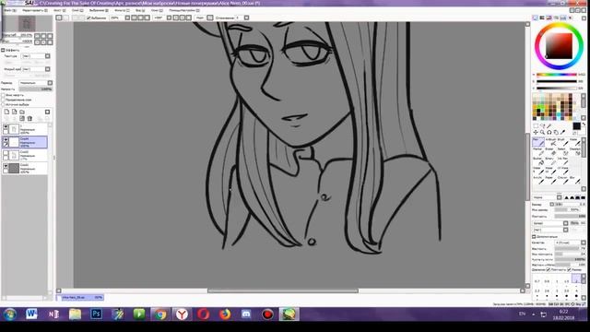This screenshot has height=332, width=590.
Task: Click the Undo arrow in toolbar
Action: coord(59,18)
